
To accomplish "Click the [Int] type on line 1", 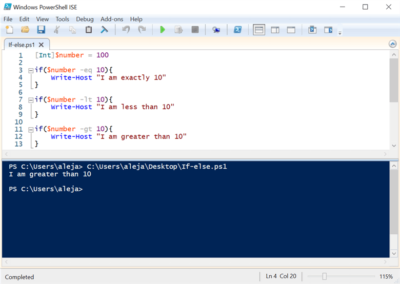I will point(45,55).
